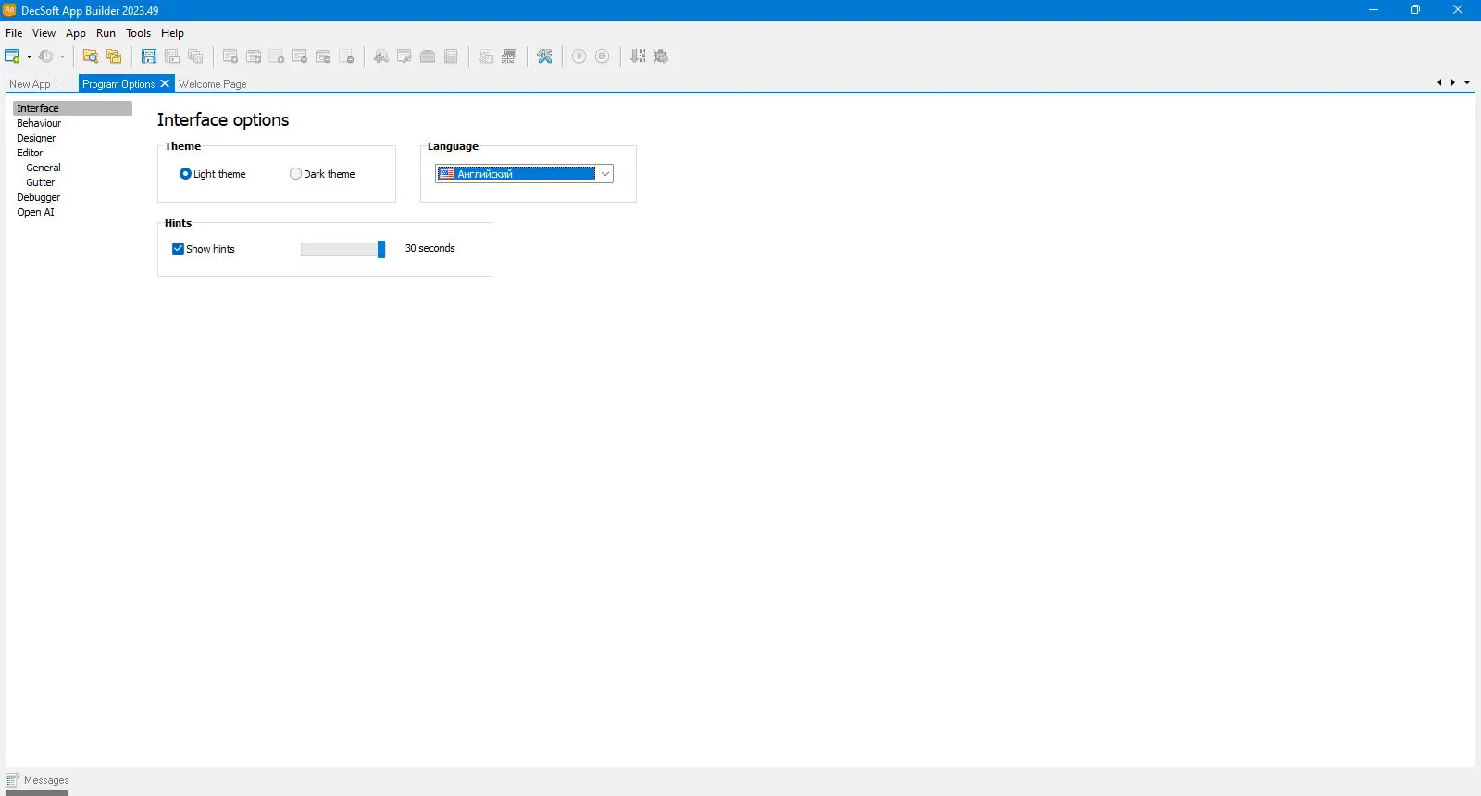Select Interface in the options list
This screenshot has width=1481, height=796.
coord(72,108)
